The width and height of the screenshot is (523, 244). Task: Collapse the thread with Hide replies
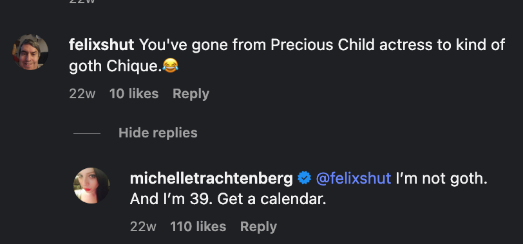(x=158, y=133)
